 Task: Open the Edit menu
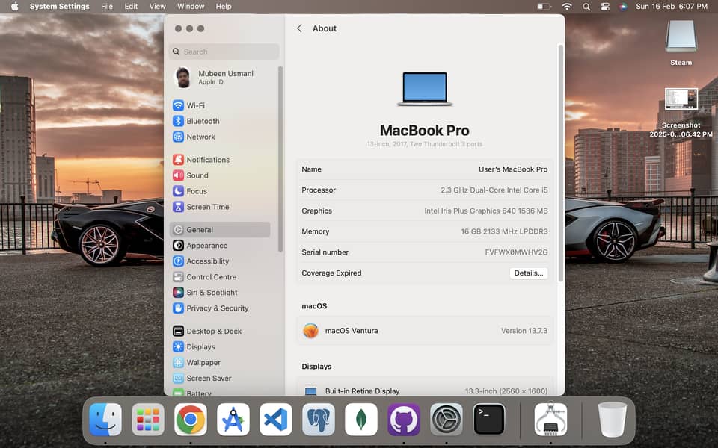131,7
